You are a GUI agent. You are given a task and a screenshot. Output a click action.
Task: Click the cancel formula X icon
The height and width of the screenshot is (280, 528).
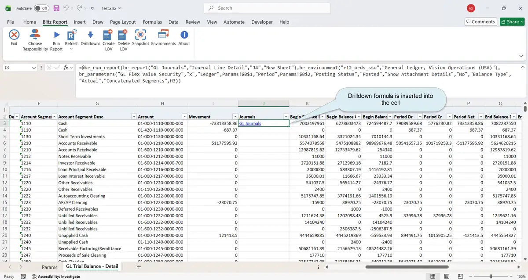tap(49, 68)
